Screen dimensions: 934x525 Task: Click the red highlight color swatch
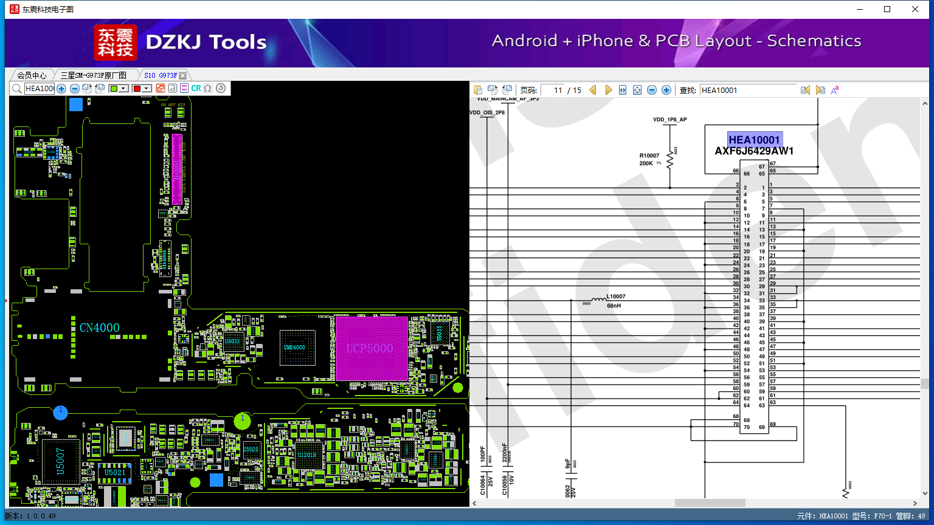[137, 89]
